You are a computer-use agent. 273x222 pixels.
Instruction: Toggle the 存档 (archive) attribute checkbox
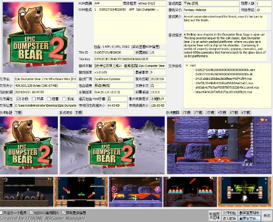19,99
